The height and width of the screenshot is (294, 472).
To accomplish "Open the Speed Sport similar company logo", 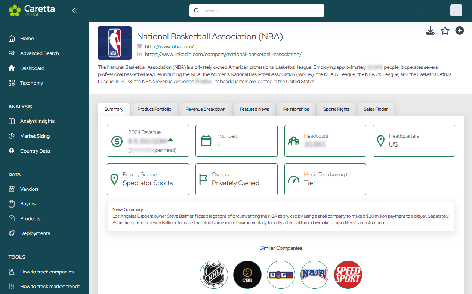I will (x=348, y=275).
